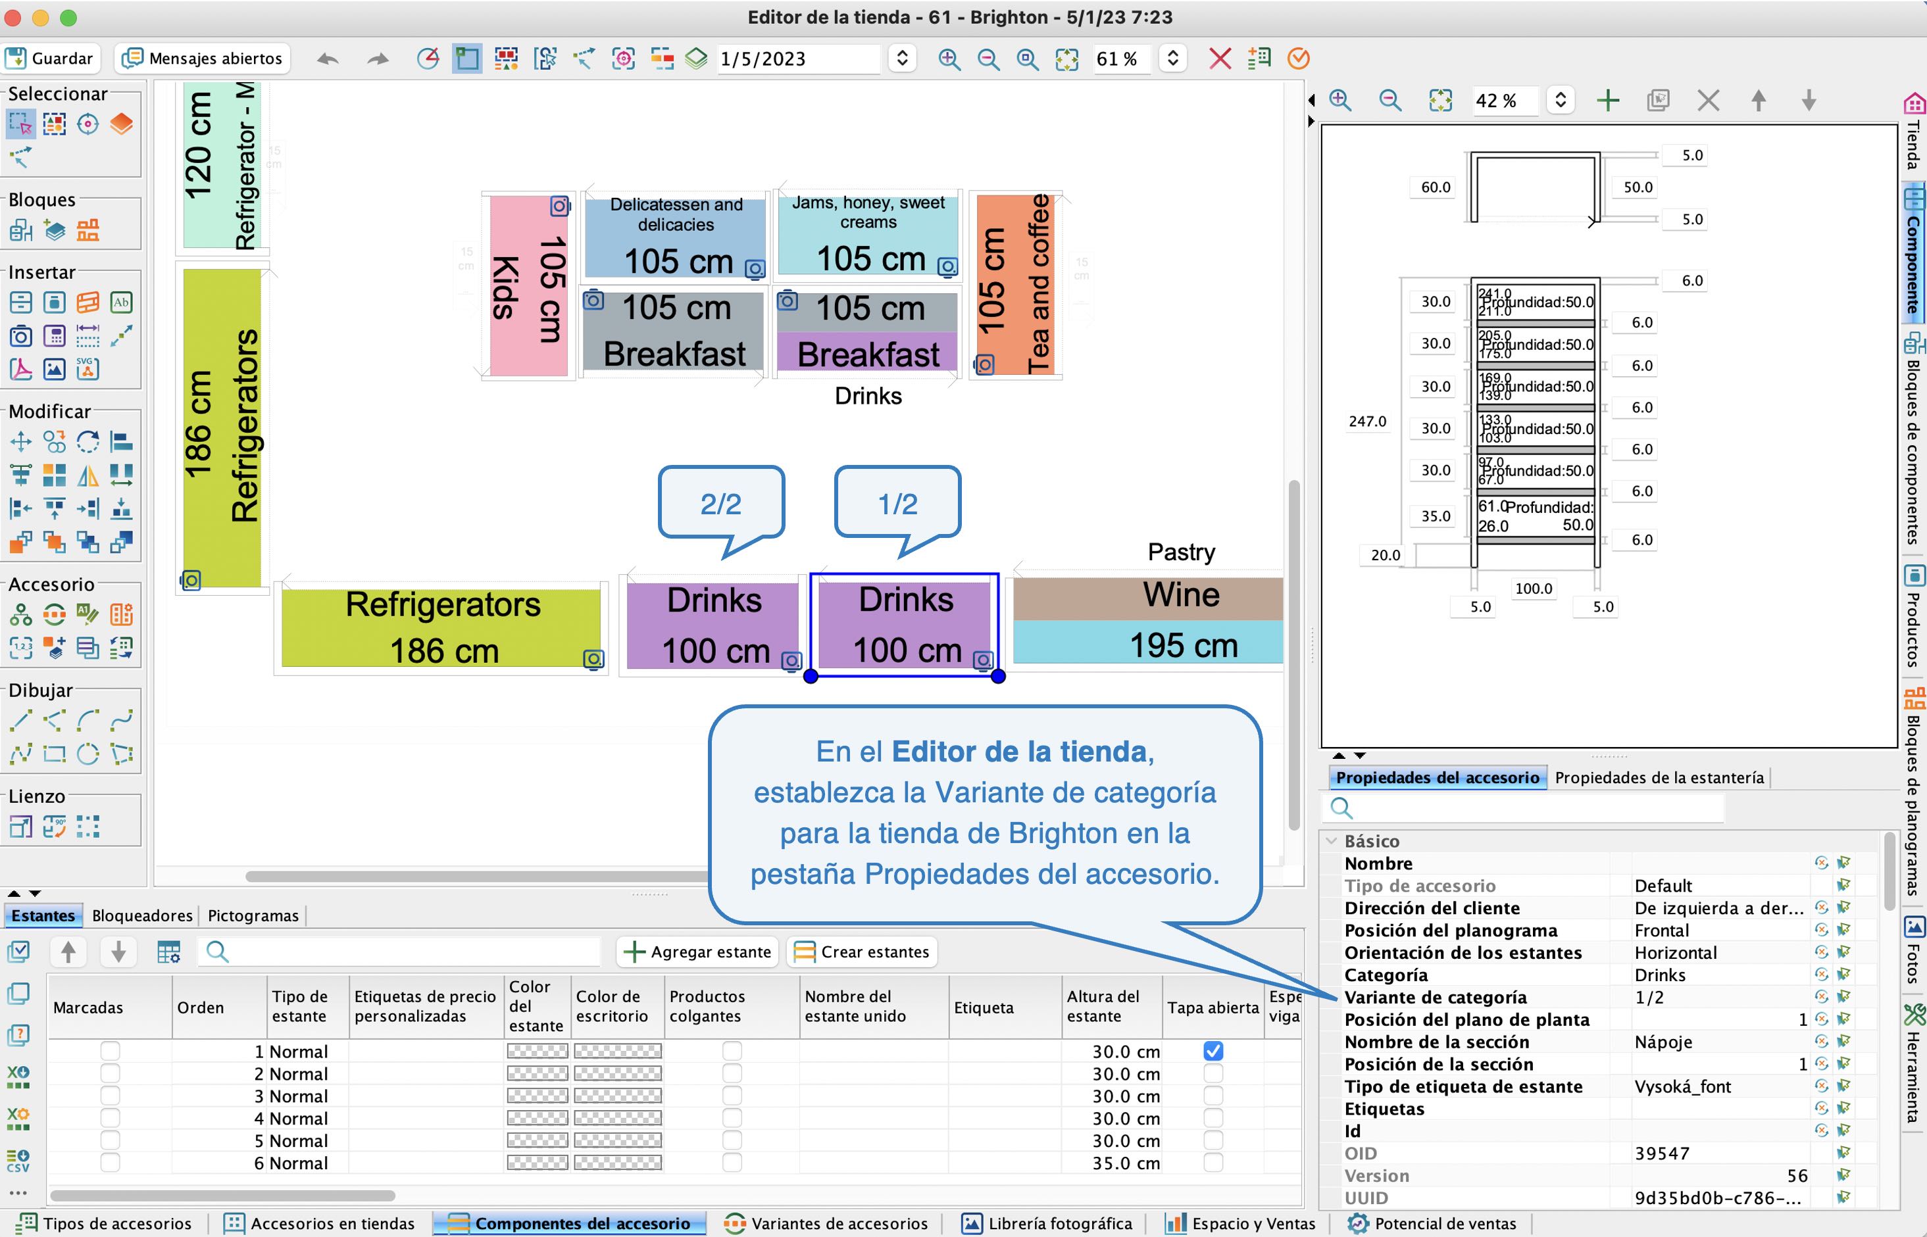Screen dimensions: 1927x1237
Task: Move component up with arrow icon
Action: coord(1758,101)
